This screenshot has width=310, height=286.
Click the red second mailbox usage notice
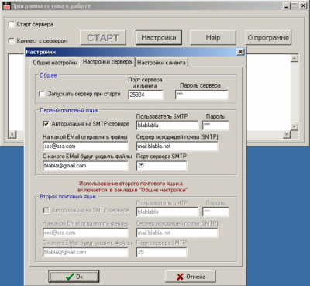[x=133, y=187]
